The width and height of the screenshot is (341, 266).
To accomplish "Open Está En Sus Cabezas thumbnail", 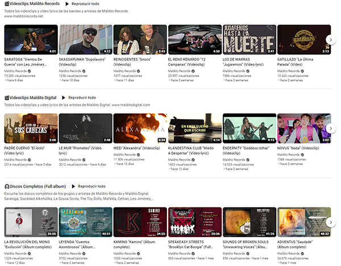I will pos(31,128).
